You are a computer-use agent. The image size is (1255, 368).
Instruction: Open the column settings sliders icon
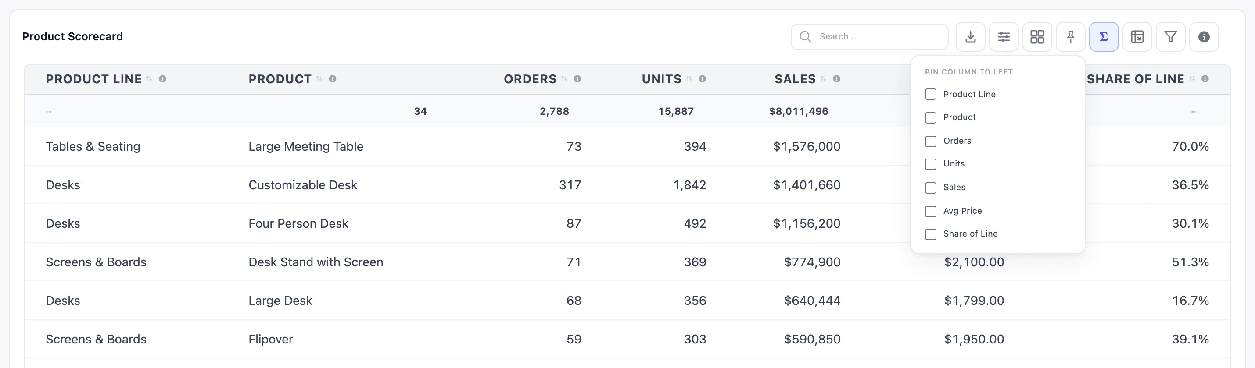[1004, 37]
